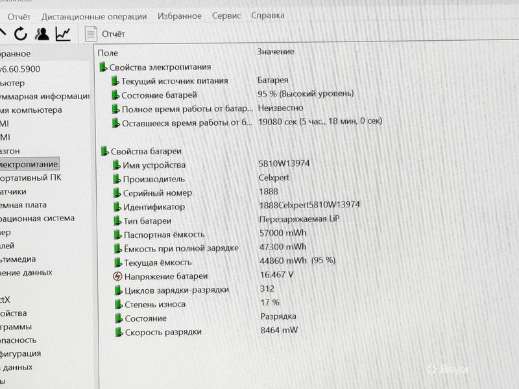Select Системная плата in the sidebar
Viewport: 519px width, 389px height.
pos(23,205)
